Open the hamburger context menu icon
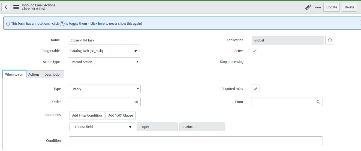 [x=16, y=7]
